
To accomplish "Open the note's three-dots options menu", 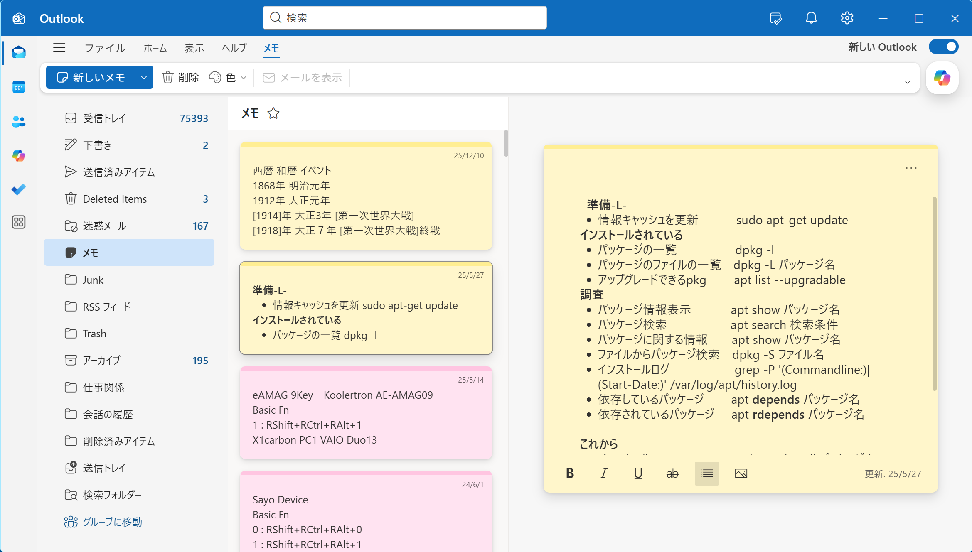I will pyautogui.click(x=911, y=168).
